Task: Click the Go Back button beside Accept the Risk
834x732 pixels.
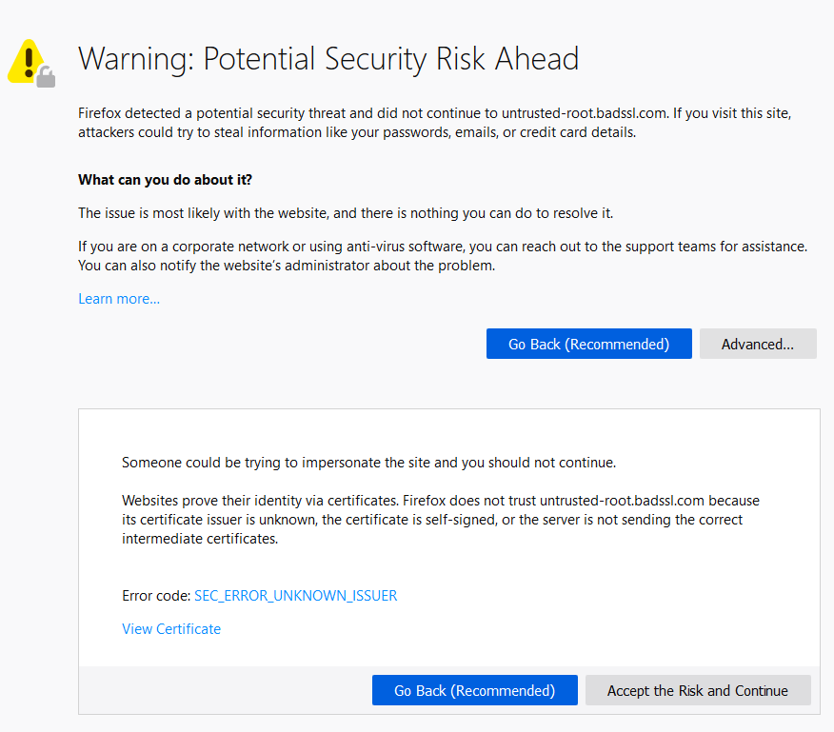Action: (474, 690)
